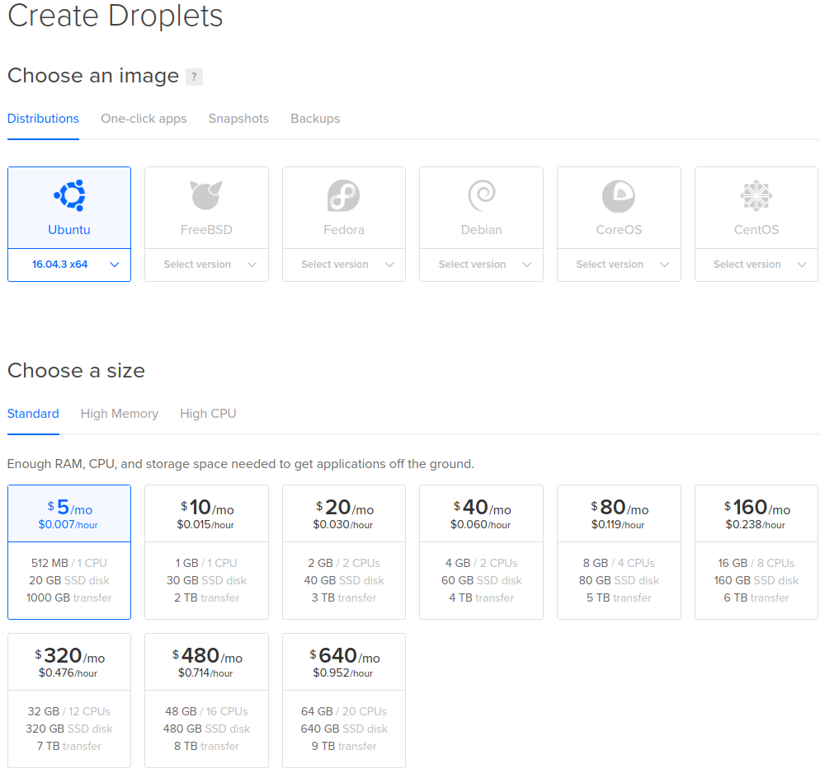Pick the Fedora logo icon
Viewport: 834px width, 778px height.
click(x=344, y=195)
